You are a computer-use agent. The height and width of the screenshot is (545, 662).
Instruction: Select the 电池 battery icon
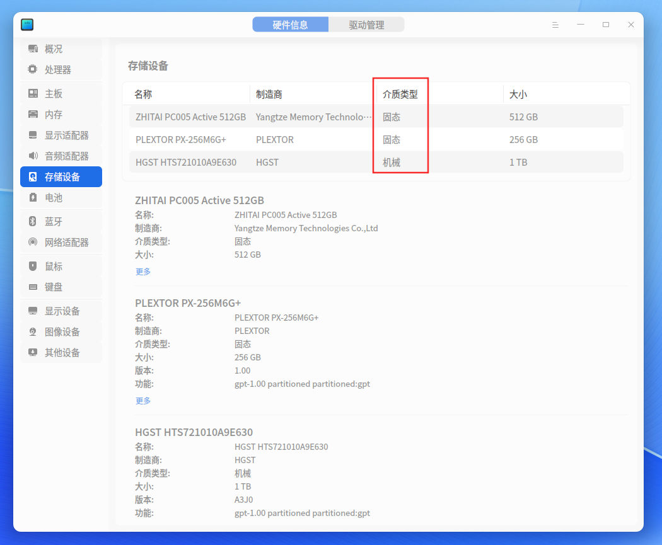tap(33, 197)
